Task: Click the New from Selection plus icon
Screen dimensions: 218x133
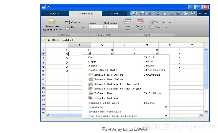Action: (52, 21)
